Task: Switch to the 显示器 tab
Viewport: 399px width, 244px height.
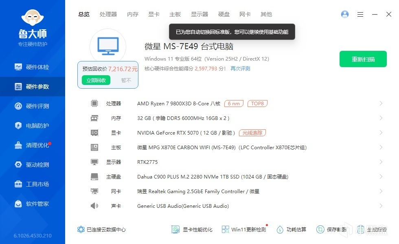Action: pyautogui.click(x=199, y=14)
